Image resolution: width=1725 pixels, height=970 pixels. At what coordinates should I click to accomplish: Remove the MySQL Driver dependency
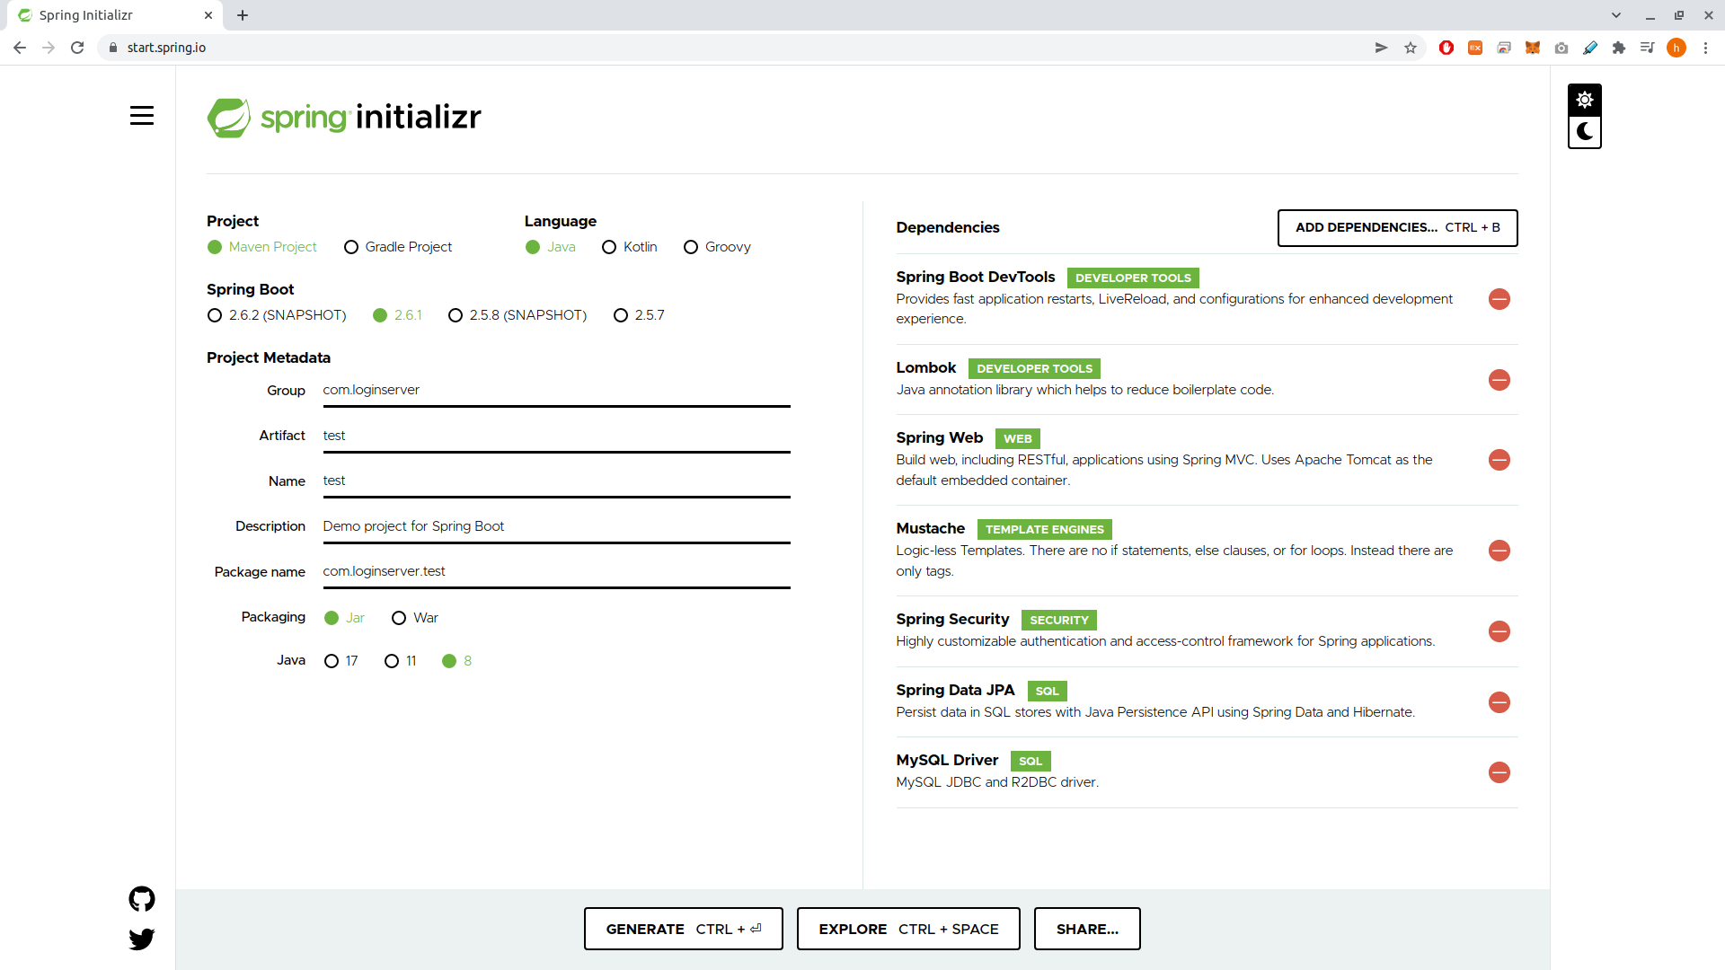[x=1499, y=772]
